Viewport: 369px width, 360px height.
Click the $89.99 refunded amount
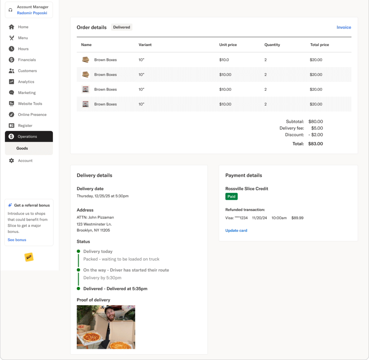(x=297, y=218)
